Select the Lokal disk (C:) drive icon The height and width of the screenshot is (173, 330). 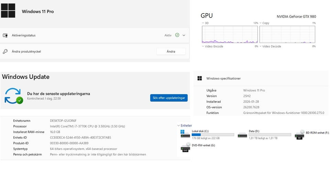tap(185, 134)
